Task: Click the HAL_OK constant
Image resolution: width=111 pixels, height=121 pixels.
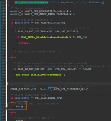Action: 81,37
